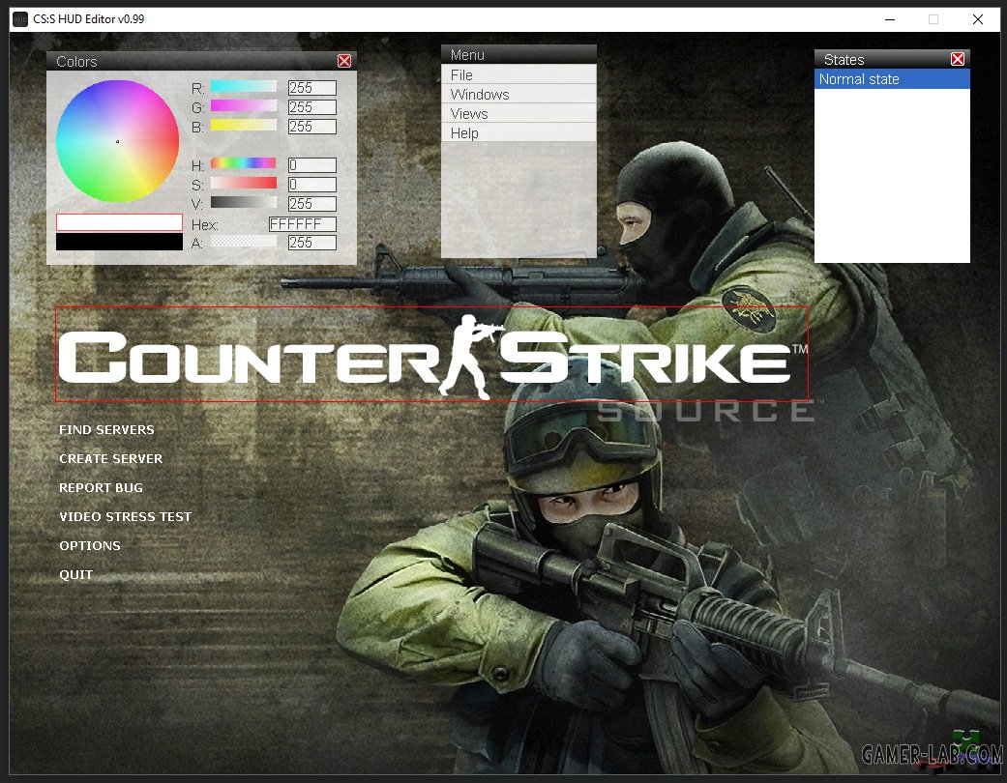The height and width of the screenshot is (783, 1007).
Task: Select the black color swatch
Action: [119, 242]
